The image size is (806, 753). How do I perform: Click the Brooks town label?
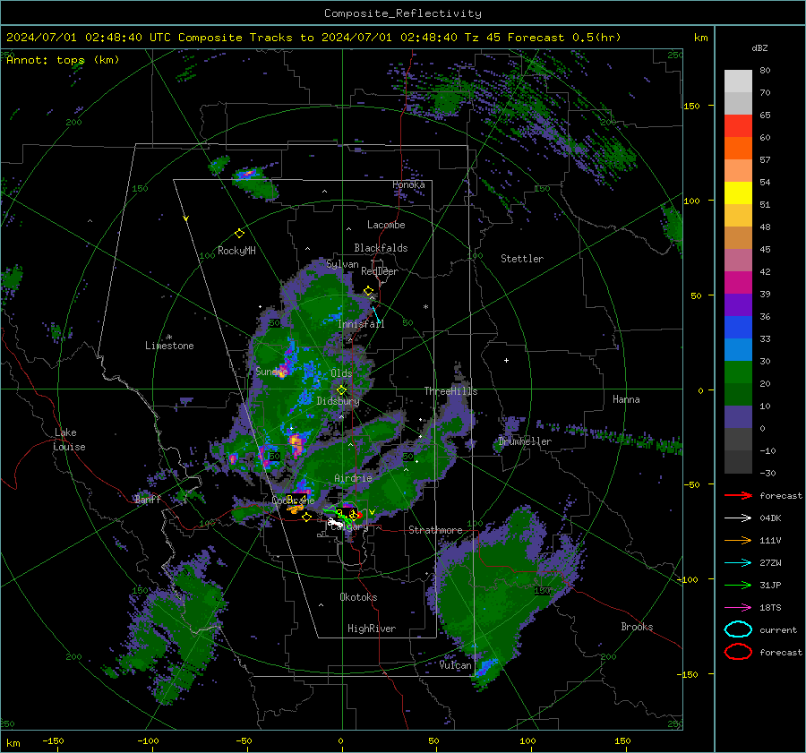tap(637, 627)
